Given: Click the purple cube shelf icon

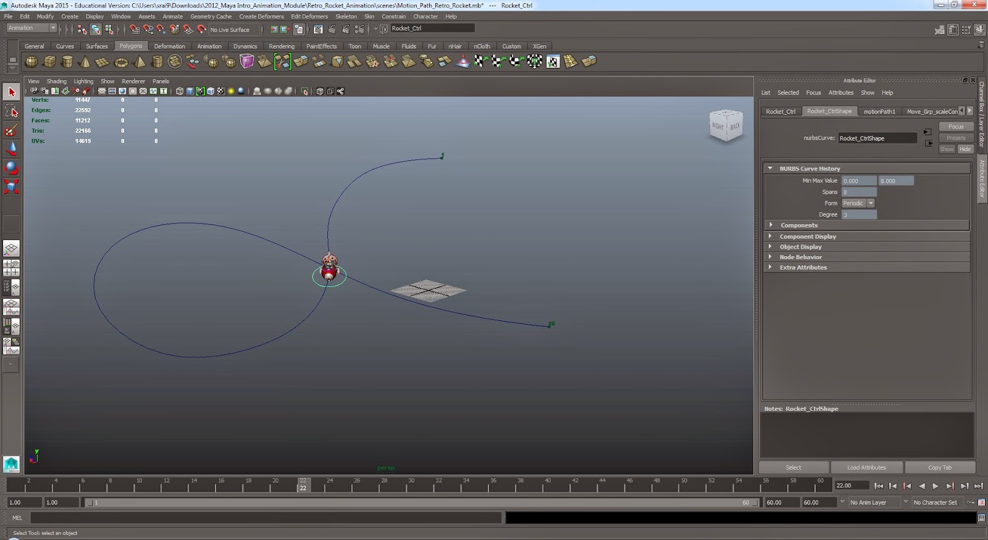Looking at the screenshot, I should point(247,61).
